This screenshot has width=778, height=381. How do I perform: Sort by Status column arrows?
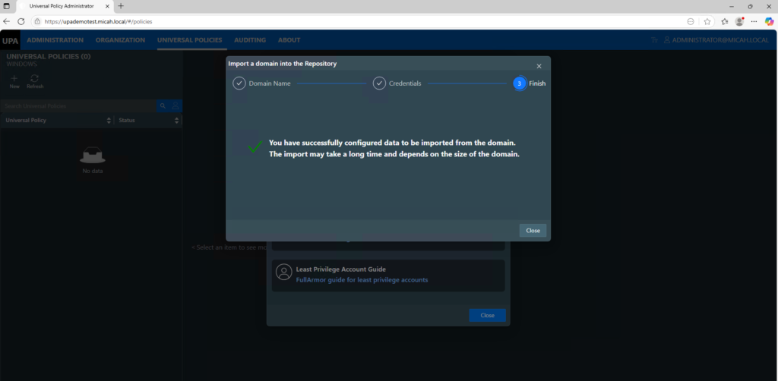tap(177, 121)
